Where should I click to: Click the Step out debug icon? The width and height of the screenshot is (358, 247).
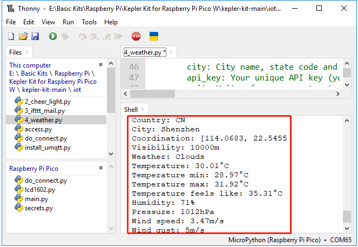tap(106, 36)
